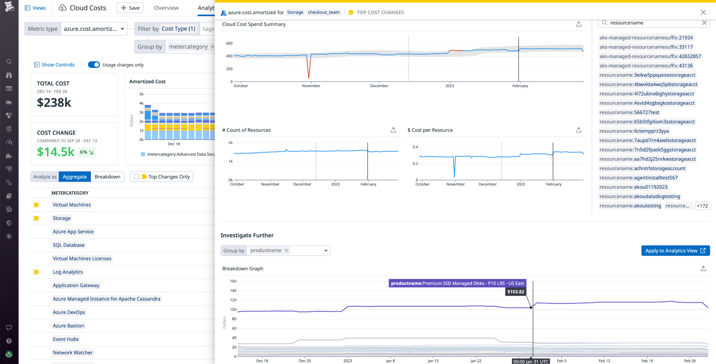
Task: Open chat via the speech bubble sidebar icon
Action: point(9,327)
